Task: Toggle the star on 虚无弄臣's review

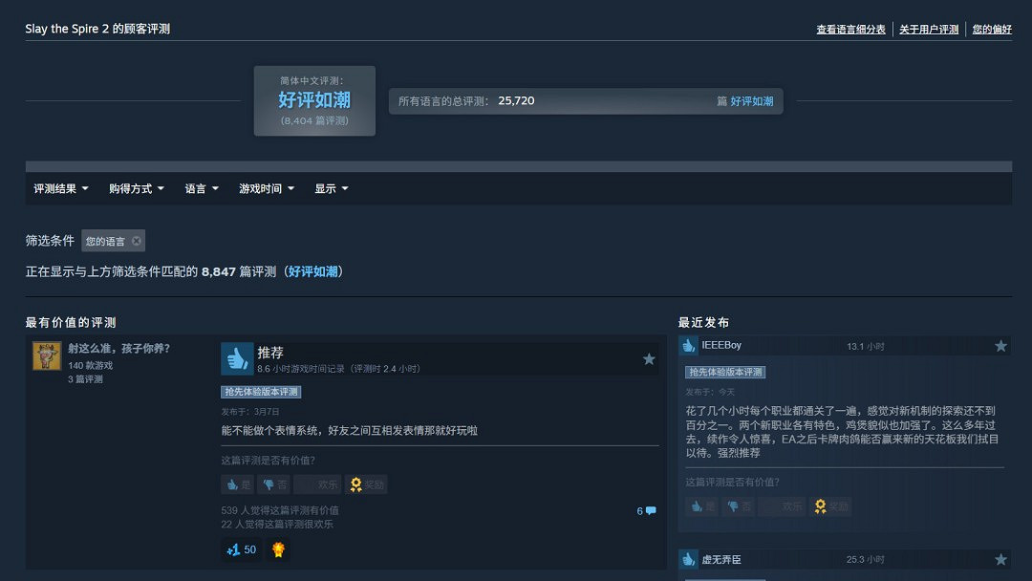Action: (1000, 559)
